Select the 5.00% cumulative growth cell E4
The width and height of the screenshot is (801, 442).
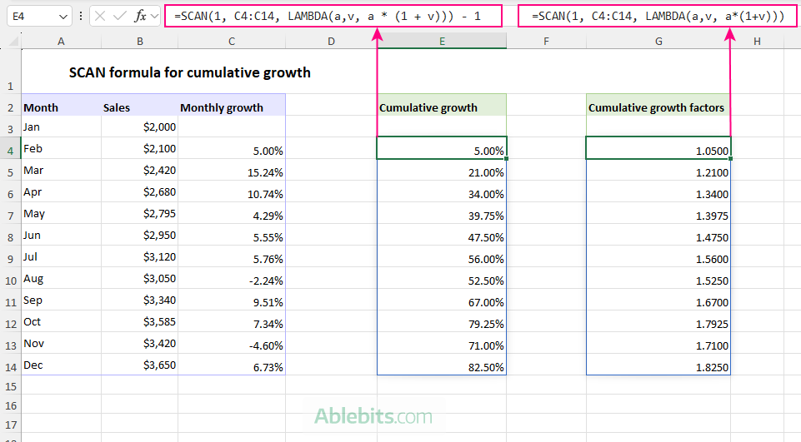pyautogui.click(x=442, y=148)
